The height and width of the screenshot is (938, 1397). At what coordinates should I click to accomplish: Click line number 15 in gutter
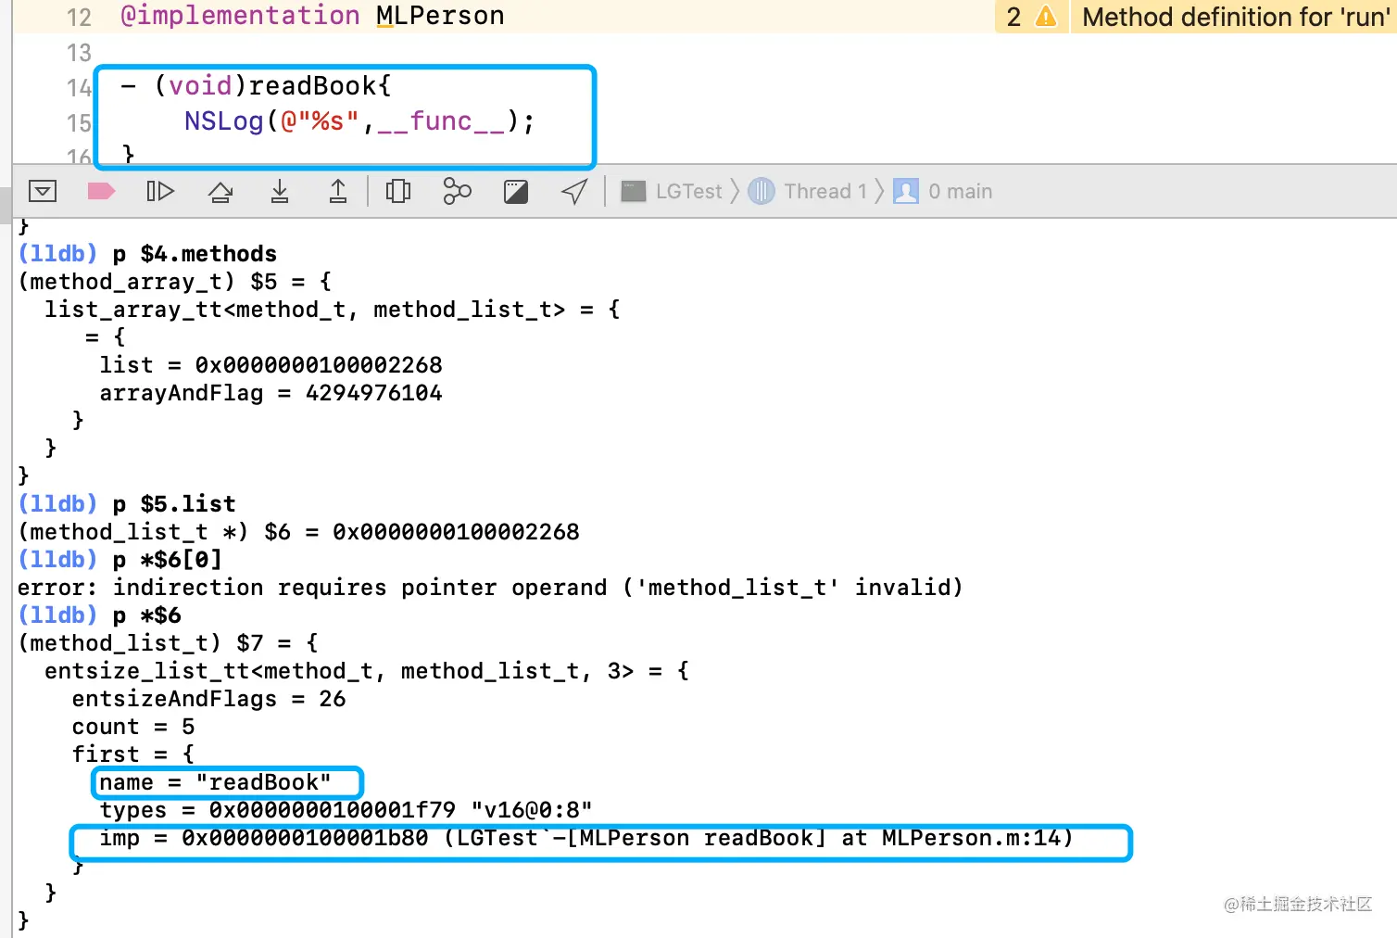point(79,122)
